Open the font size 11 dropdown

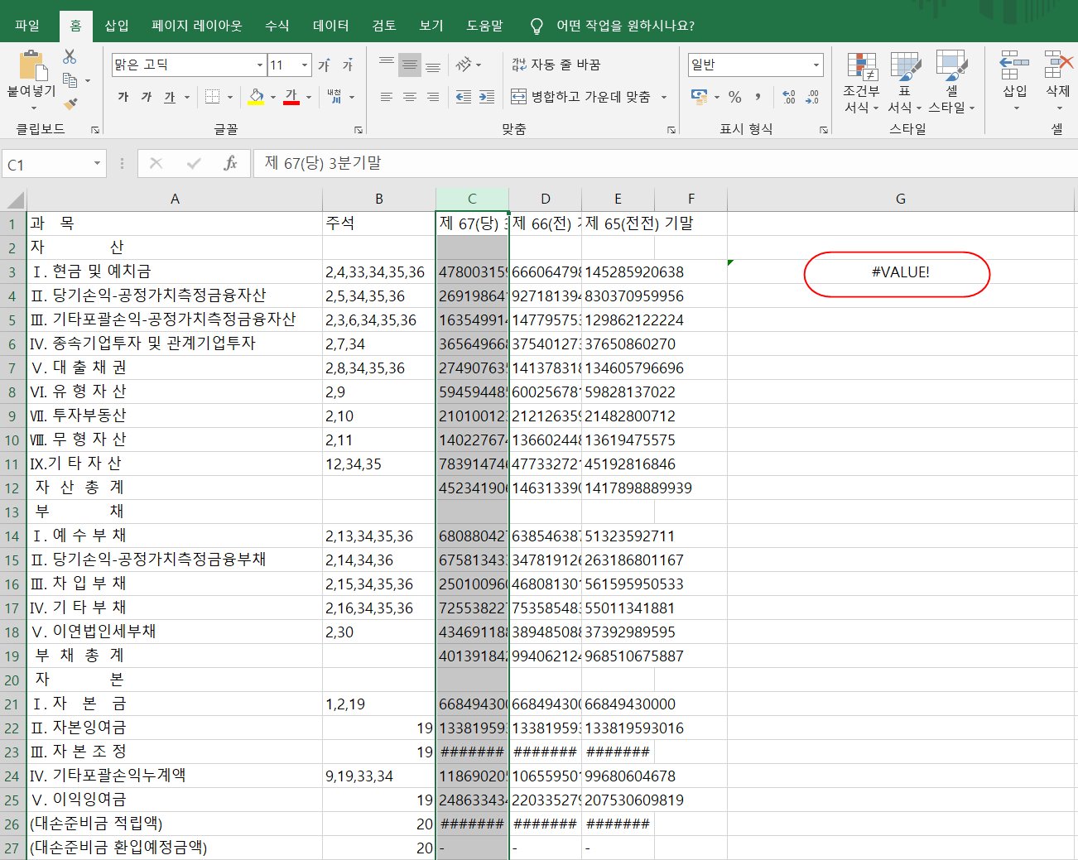point(305,65)
